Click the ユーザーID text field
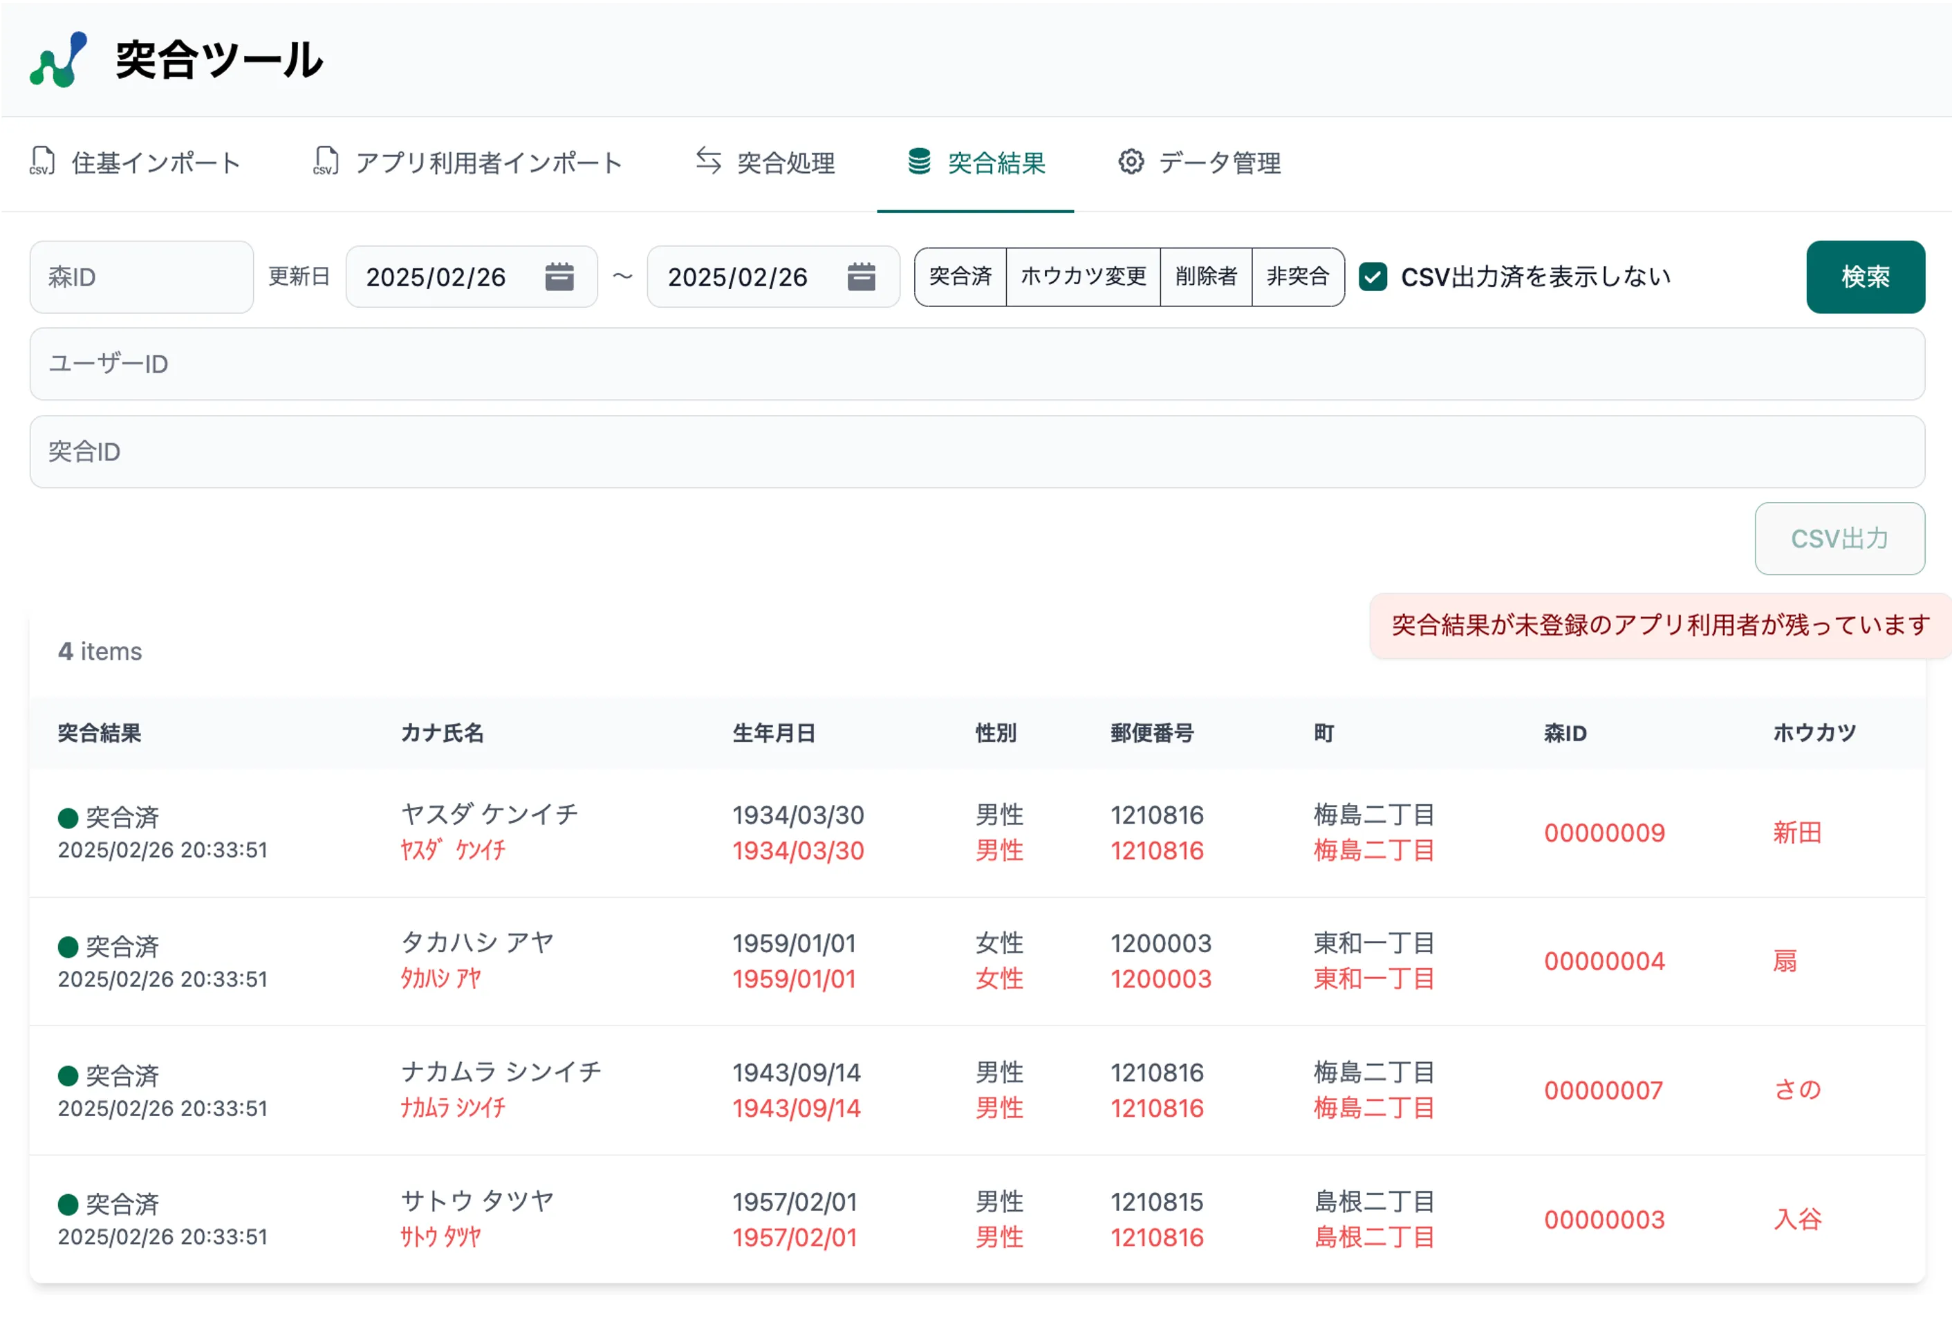This screenshot has width=1952, height=1318. pos(976,364)
